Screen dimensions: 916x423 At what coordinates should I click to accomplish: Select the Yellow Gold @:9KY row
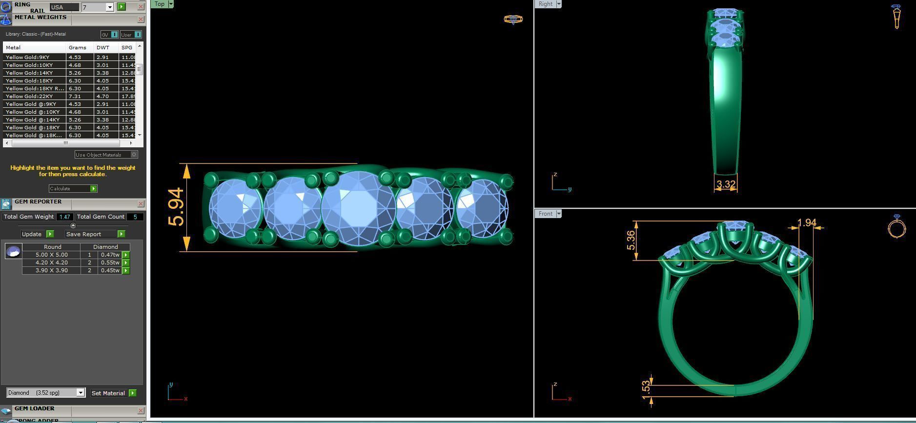tap(70, 104)
